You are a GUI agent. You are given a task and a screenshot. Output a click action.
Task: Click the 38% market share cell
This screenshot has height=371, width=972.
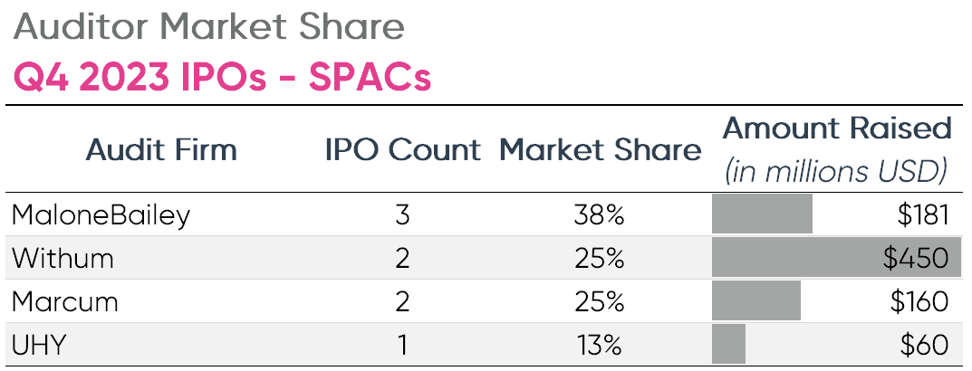tap(599, 214)
